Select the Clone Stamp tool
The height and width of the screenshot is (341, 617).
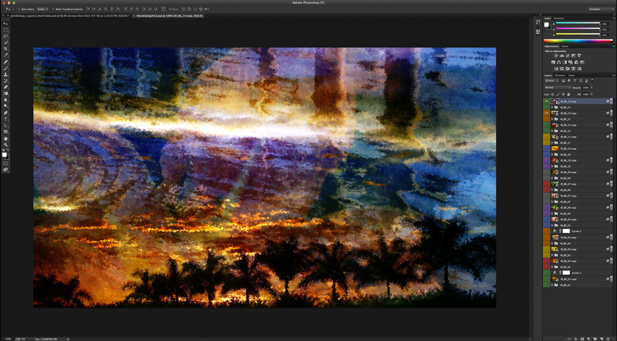(x=5, y=74)
